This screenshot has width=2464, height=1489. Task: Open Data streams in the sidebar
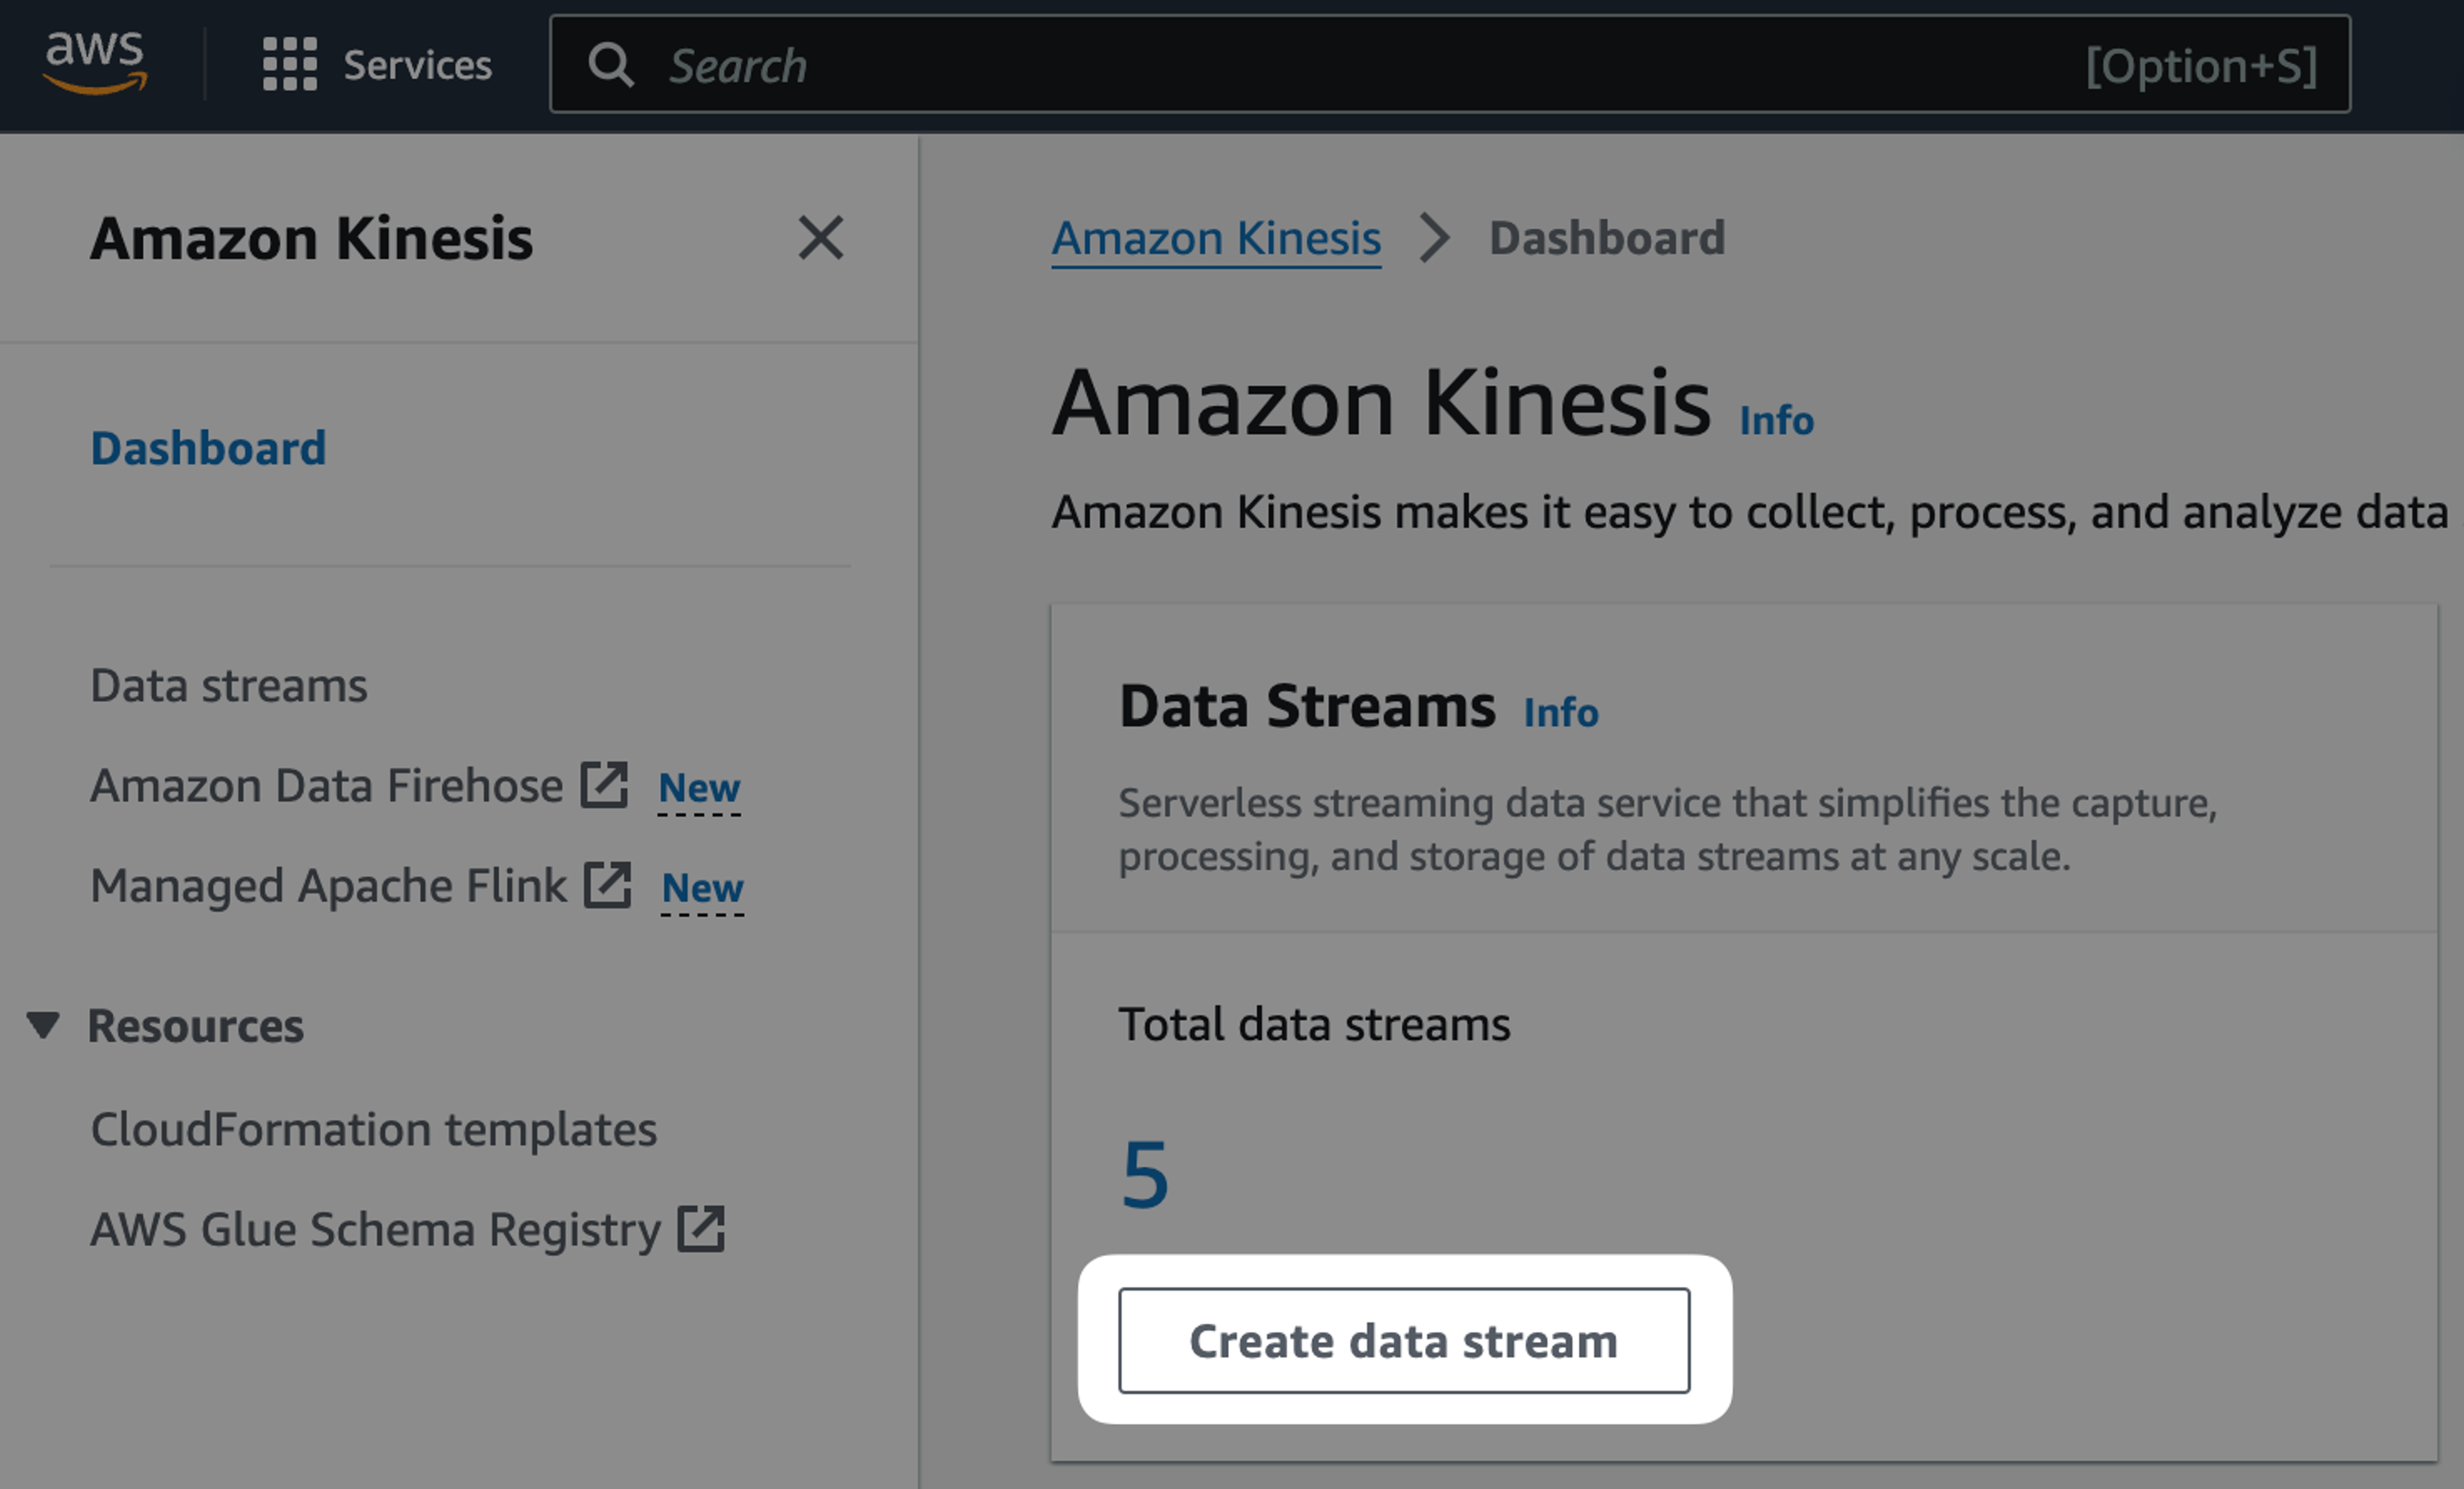pos(229,686)
